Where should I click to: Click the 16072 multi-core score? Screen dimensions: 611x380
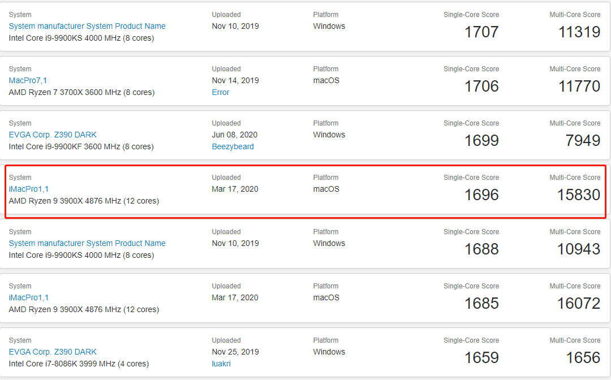579,304
